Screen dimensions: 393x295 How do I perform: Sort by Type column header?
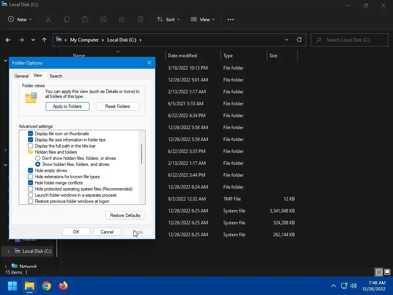coord(228,56)
